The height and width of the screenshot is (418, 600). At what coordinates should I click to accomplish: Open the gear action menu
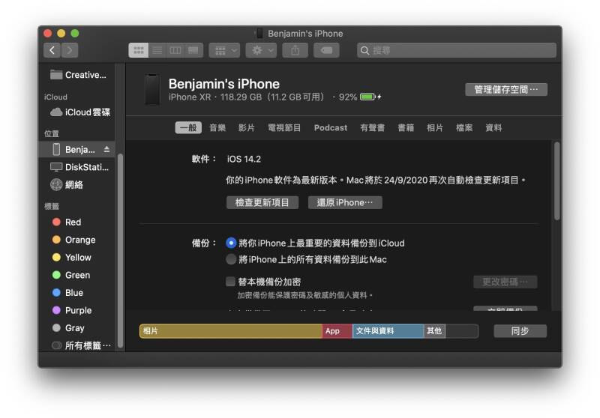261,50
